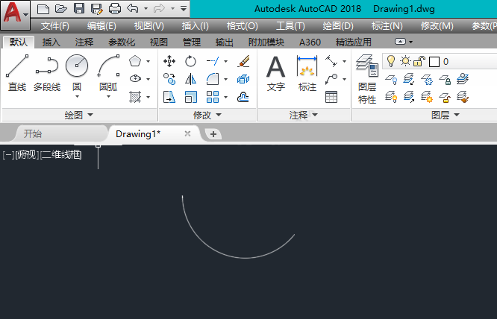Select the Array tool icon

tap(213, 97)
